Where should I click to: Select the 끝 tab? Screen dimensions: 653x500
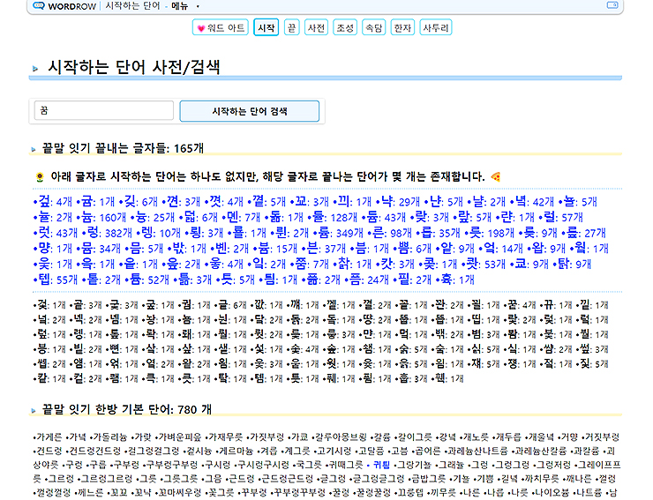point(291,28)
